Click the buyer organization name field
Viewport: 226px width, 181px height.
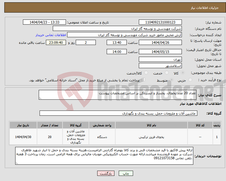pyautogui.click(x=117, y=28)
